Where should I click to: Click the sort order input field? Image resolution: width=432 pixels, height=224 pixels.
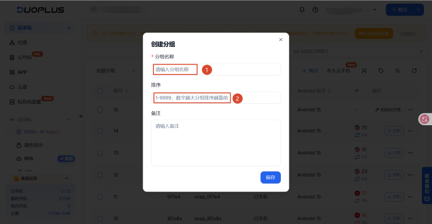215,98
